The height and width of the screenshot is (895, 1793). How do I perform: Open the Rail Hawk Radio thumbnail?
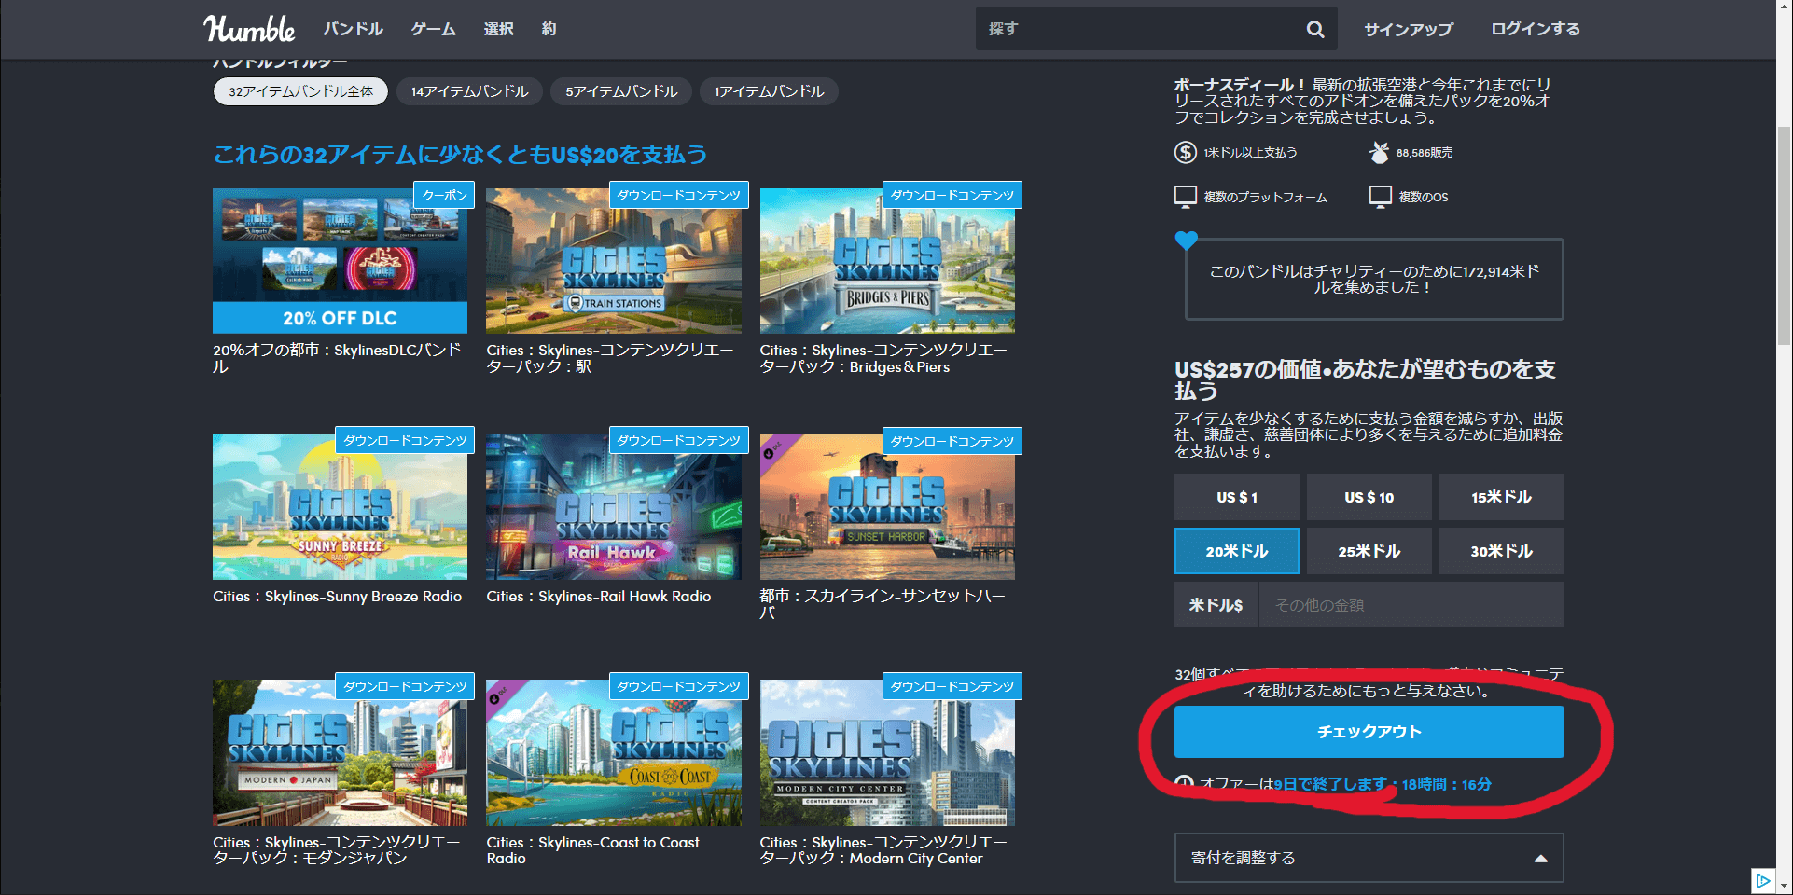pos(614,507)
